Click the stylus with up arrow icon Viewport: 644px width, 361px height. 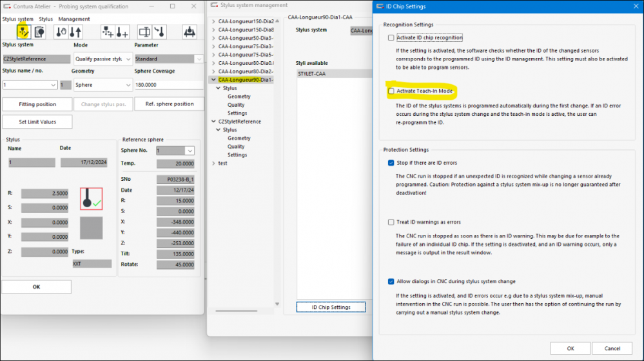click(x=75, y=32)
